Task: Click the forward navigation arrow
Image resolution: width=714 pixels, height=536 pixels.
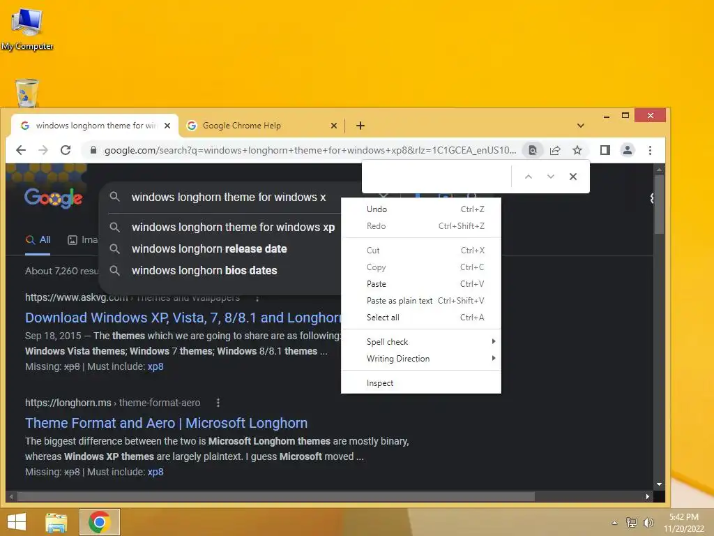Action: (x=43, y=150)
